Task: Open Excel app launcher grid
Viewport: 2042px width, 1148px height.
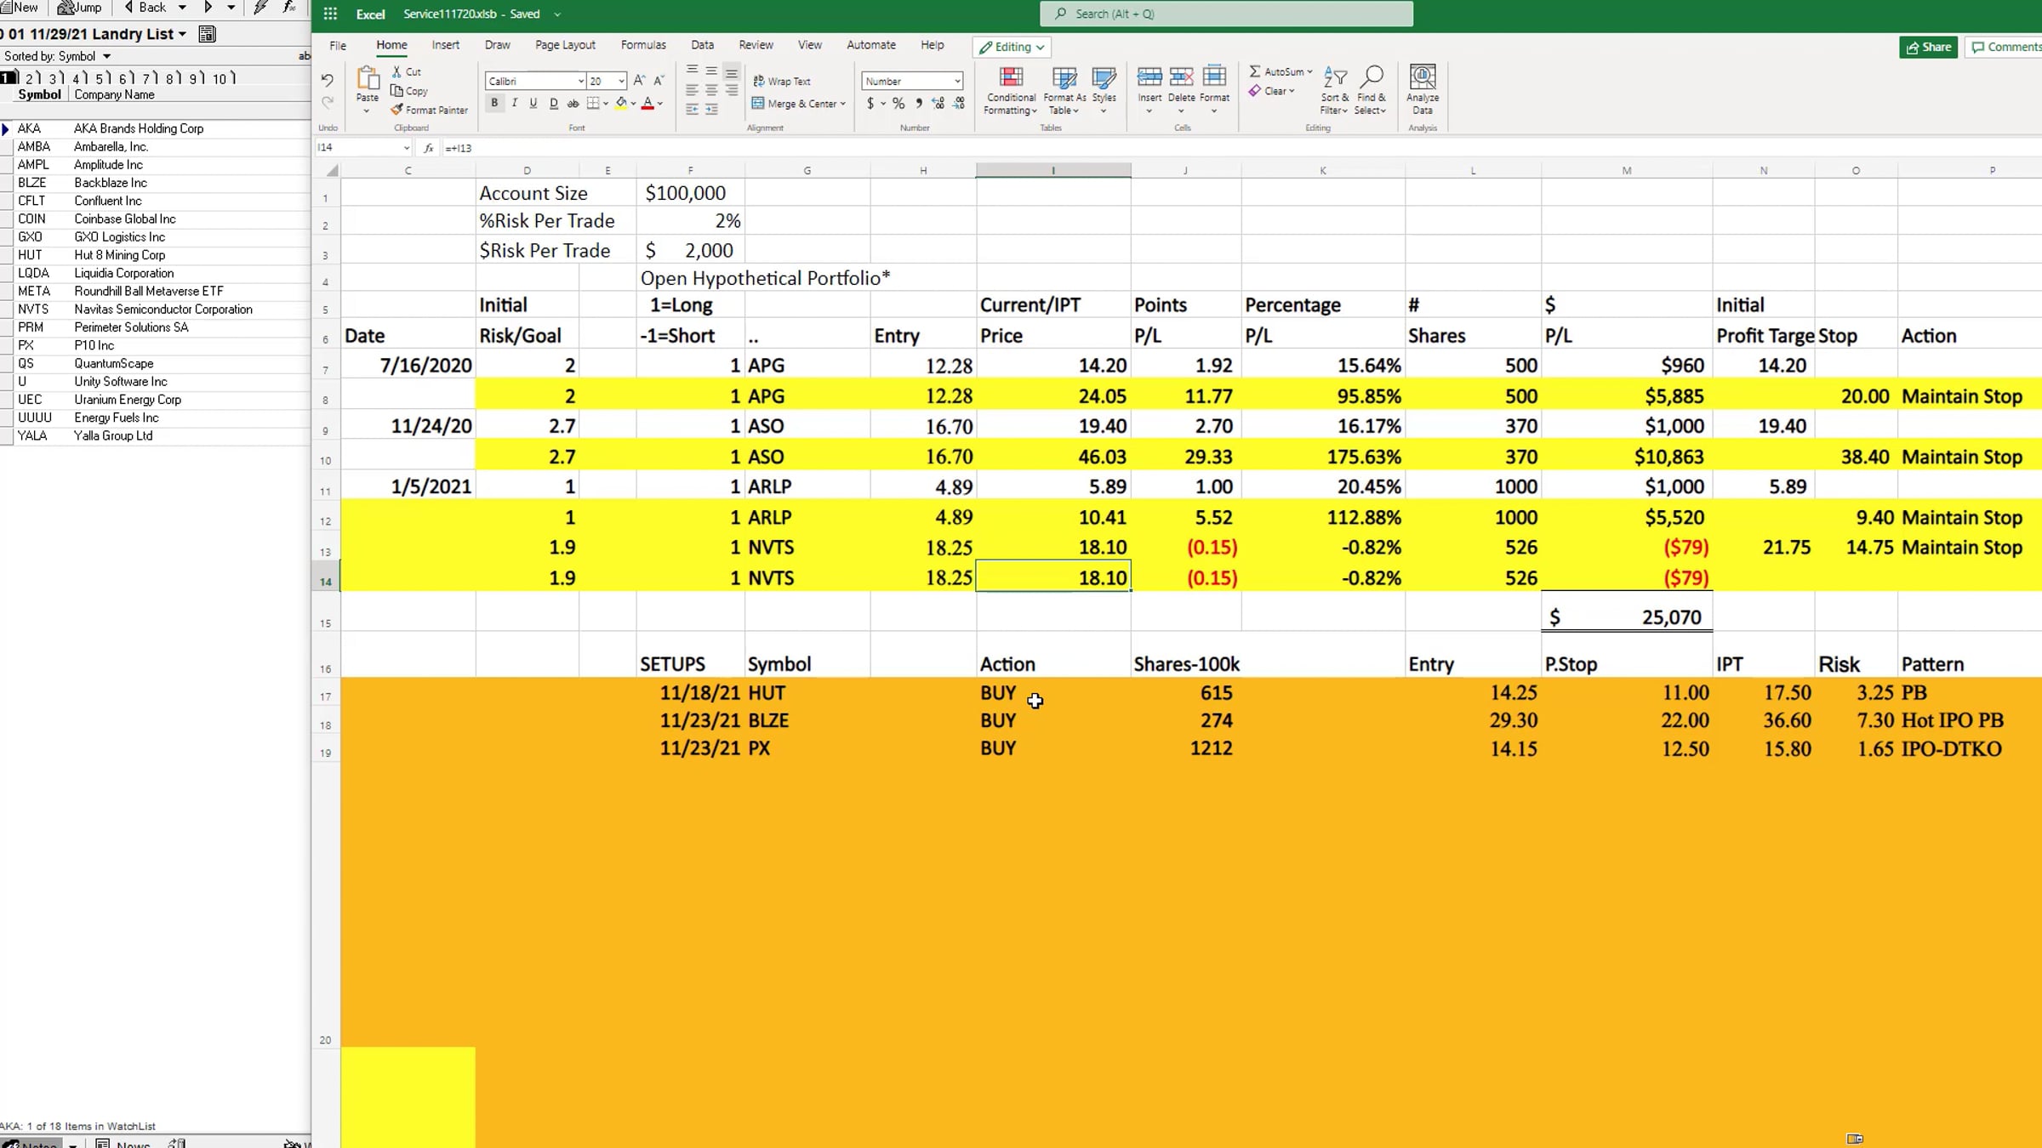Action: pyautogui.click(x=330, y=14)
